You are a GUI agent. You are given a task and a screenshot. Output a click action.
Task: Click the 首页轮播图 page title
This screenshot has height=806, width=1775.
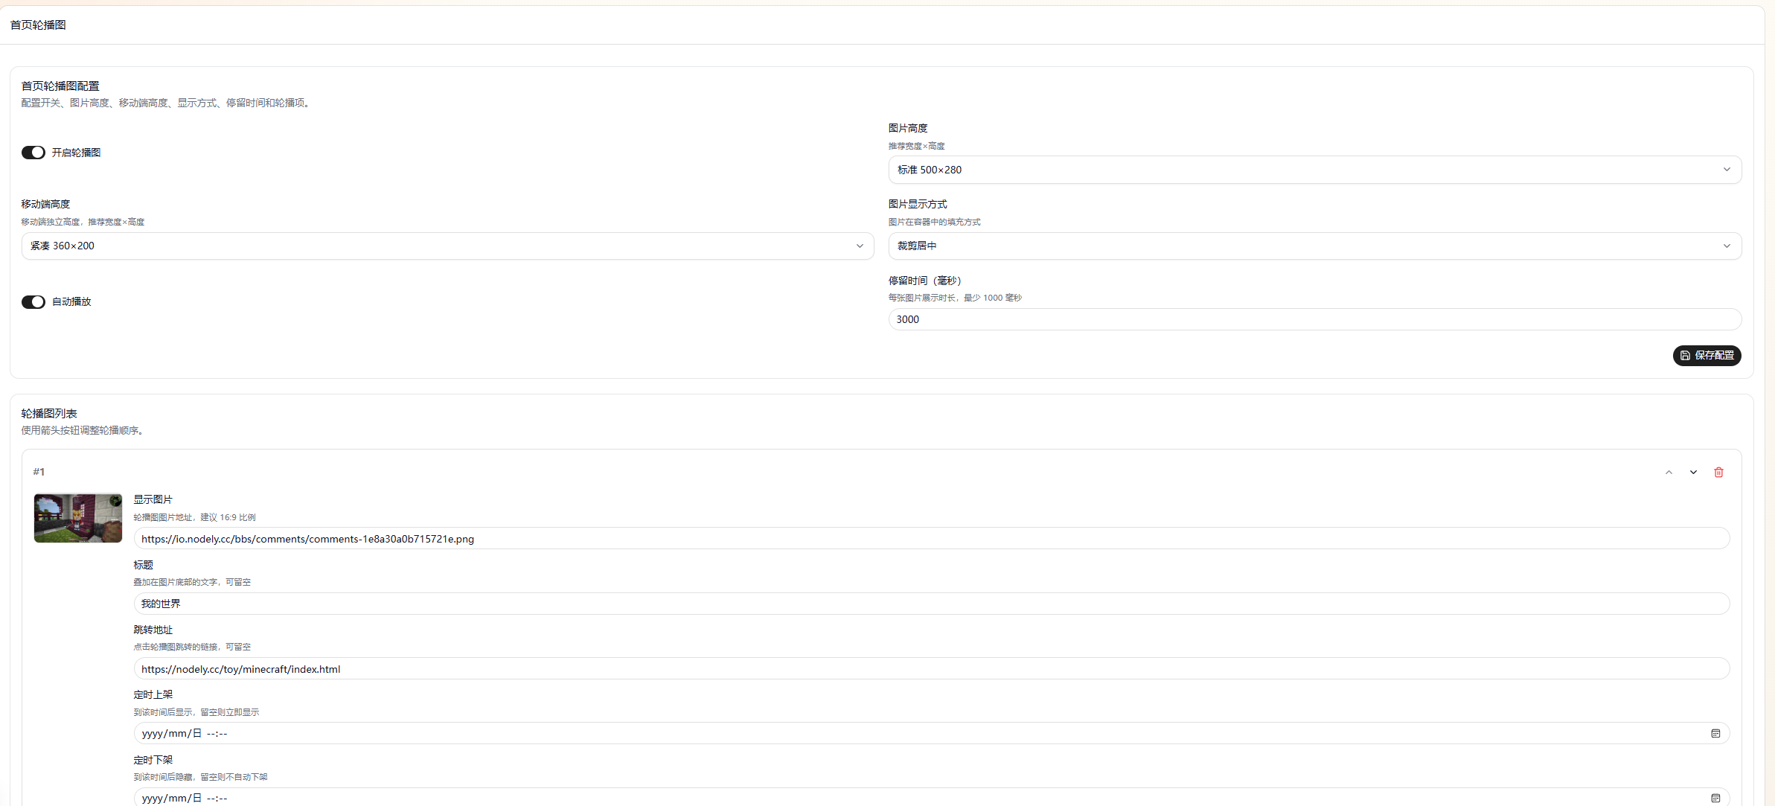[x=38, y=25]
